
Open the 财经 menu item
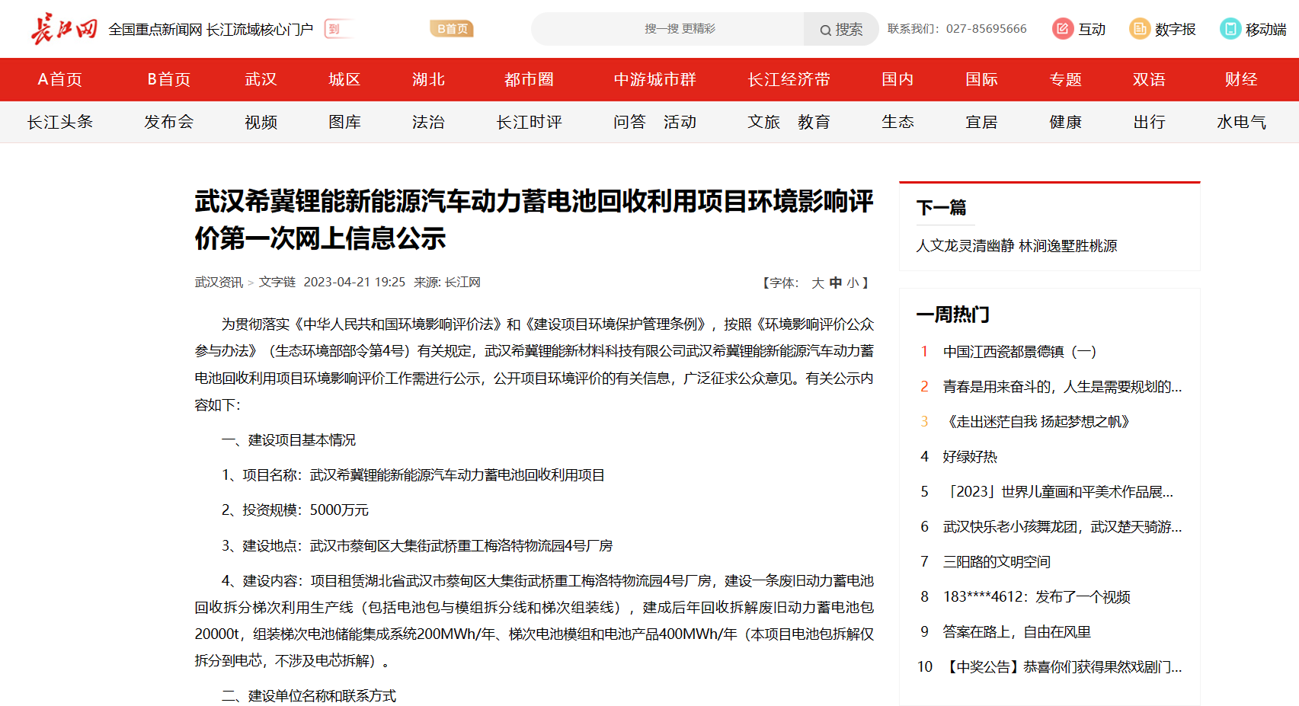[x=1241, y=79]
